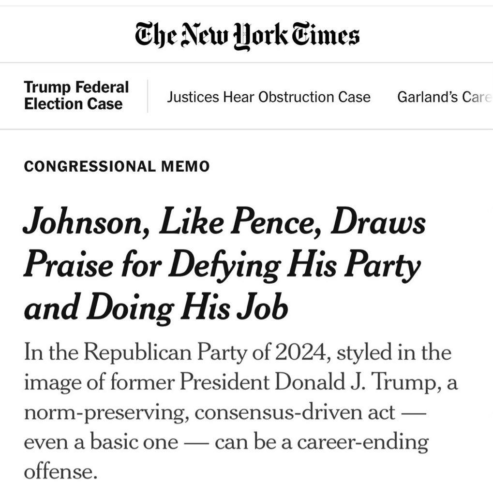Click the CONGRESSIONAL MEMO section label
Viewport: 493px width, 495px height.
click(117, 167)
